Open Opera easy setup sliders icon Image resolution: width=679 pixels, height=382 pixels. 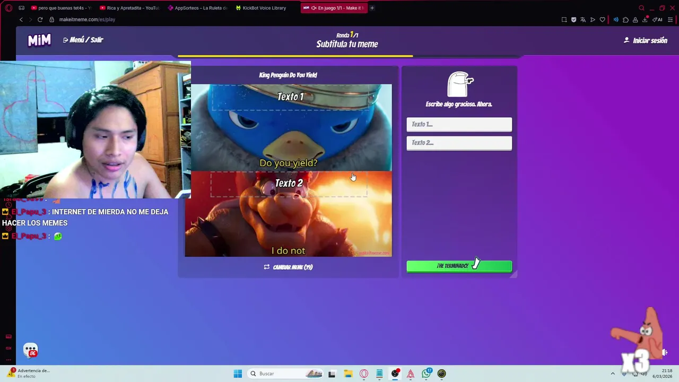(671, 20)
